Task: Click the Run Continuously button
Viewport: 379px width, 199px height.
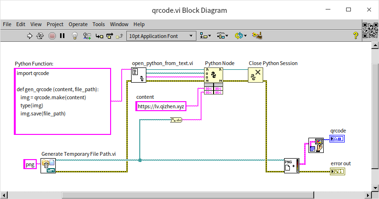Action: tap(40, 36)
